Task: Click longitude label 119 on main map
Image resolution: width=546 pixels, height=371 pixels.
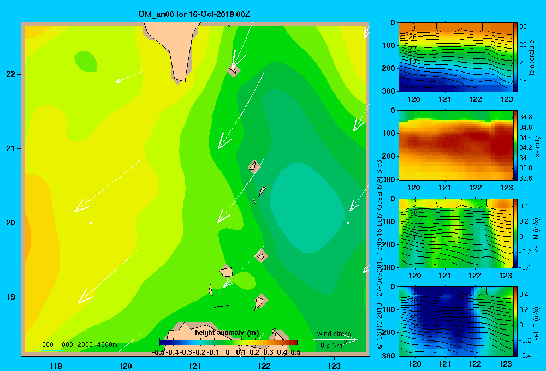Action: point(56,366)
